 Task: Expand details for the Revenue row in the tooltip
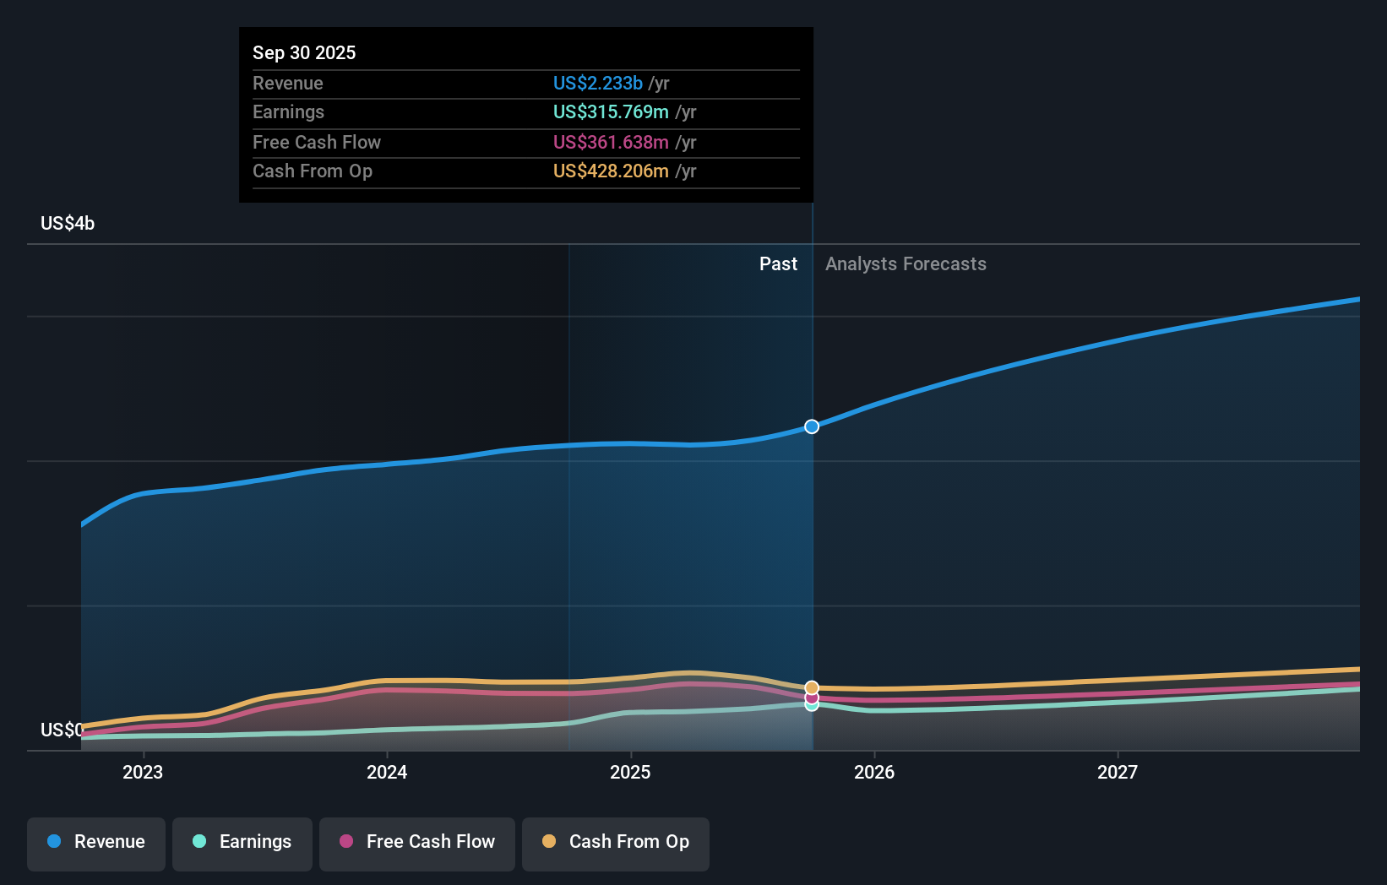(525, 83)
